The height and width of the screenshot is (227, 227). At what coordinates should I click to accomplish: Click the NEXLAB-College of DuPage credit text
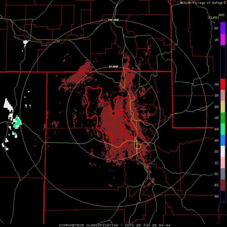coord(202,3)
